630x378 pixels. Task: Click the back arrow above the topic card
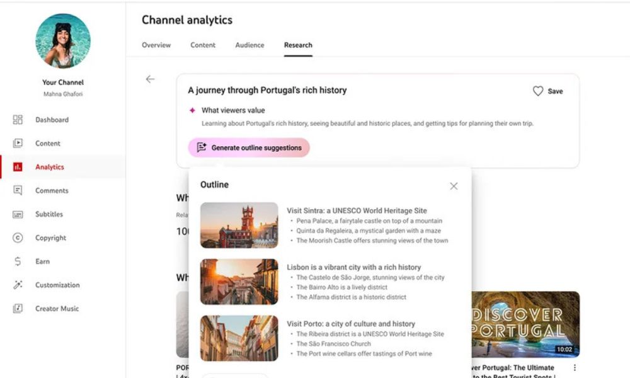150,79
